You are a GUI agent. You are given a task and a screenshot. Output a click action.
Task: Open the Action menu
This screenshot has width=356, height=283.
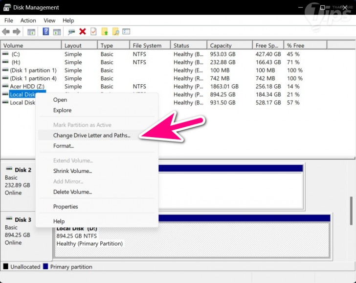(28, 21)
